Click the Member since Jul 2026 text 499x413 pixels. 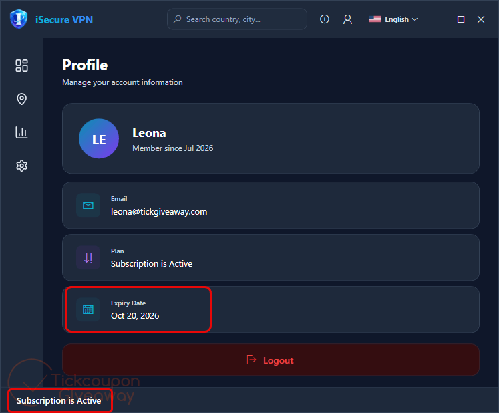[x=173, y=148]
